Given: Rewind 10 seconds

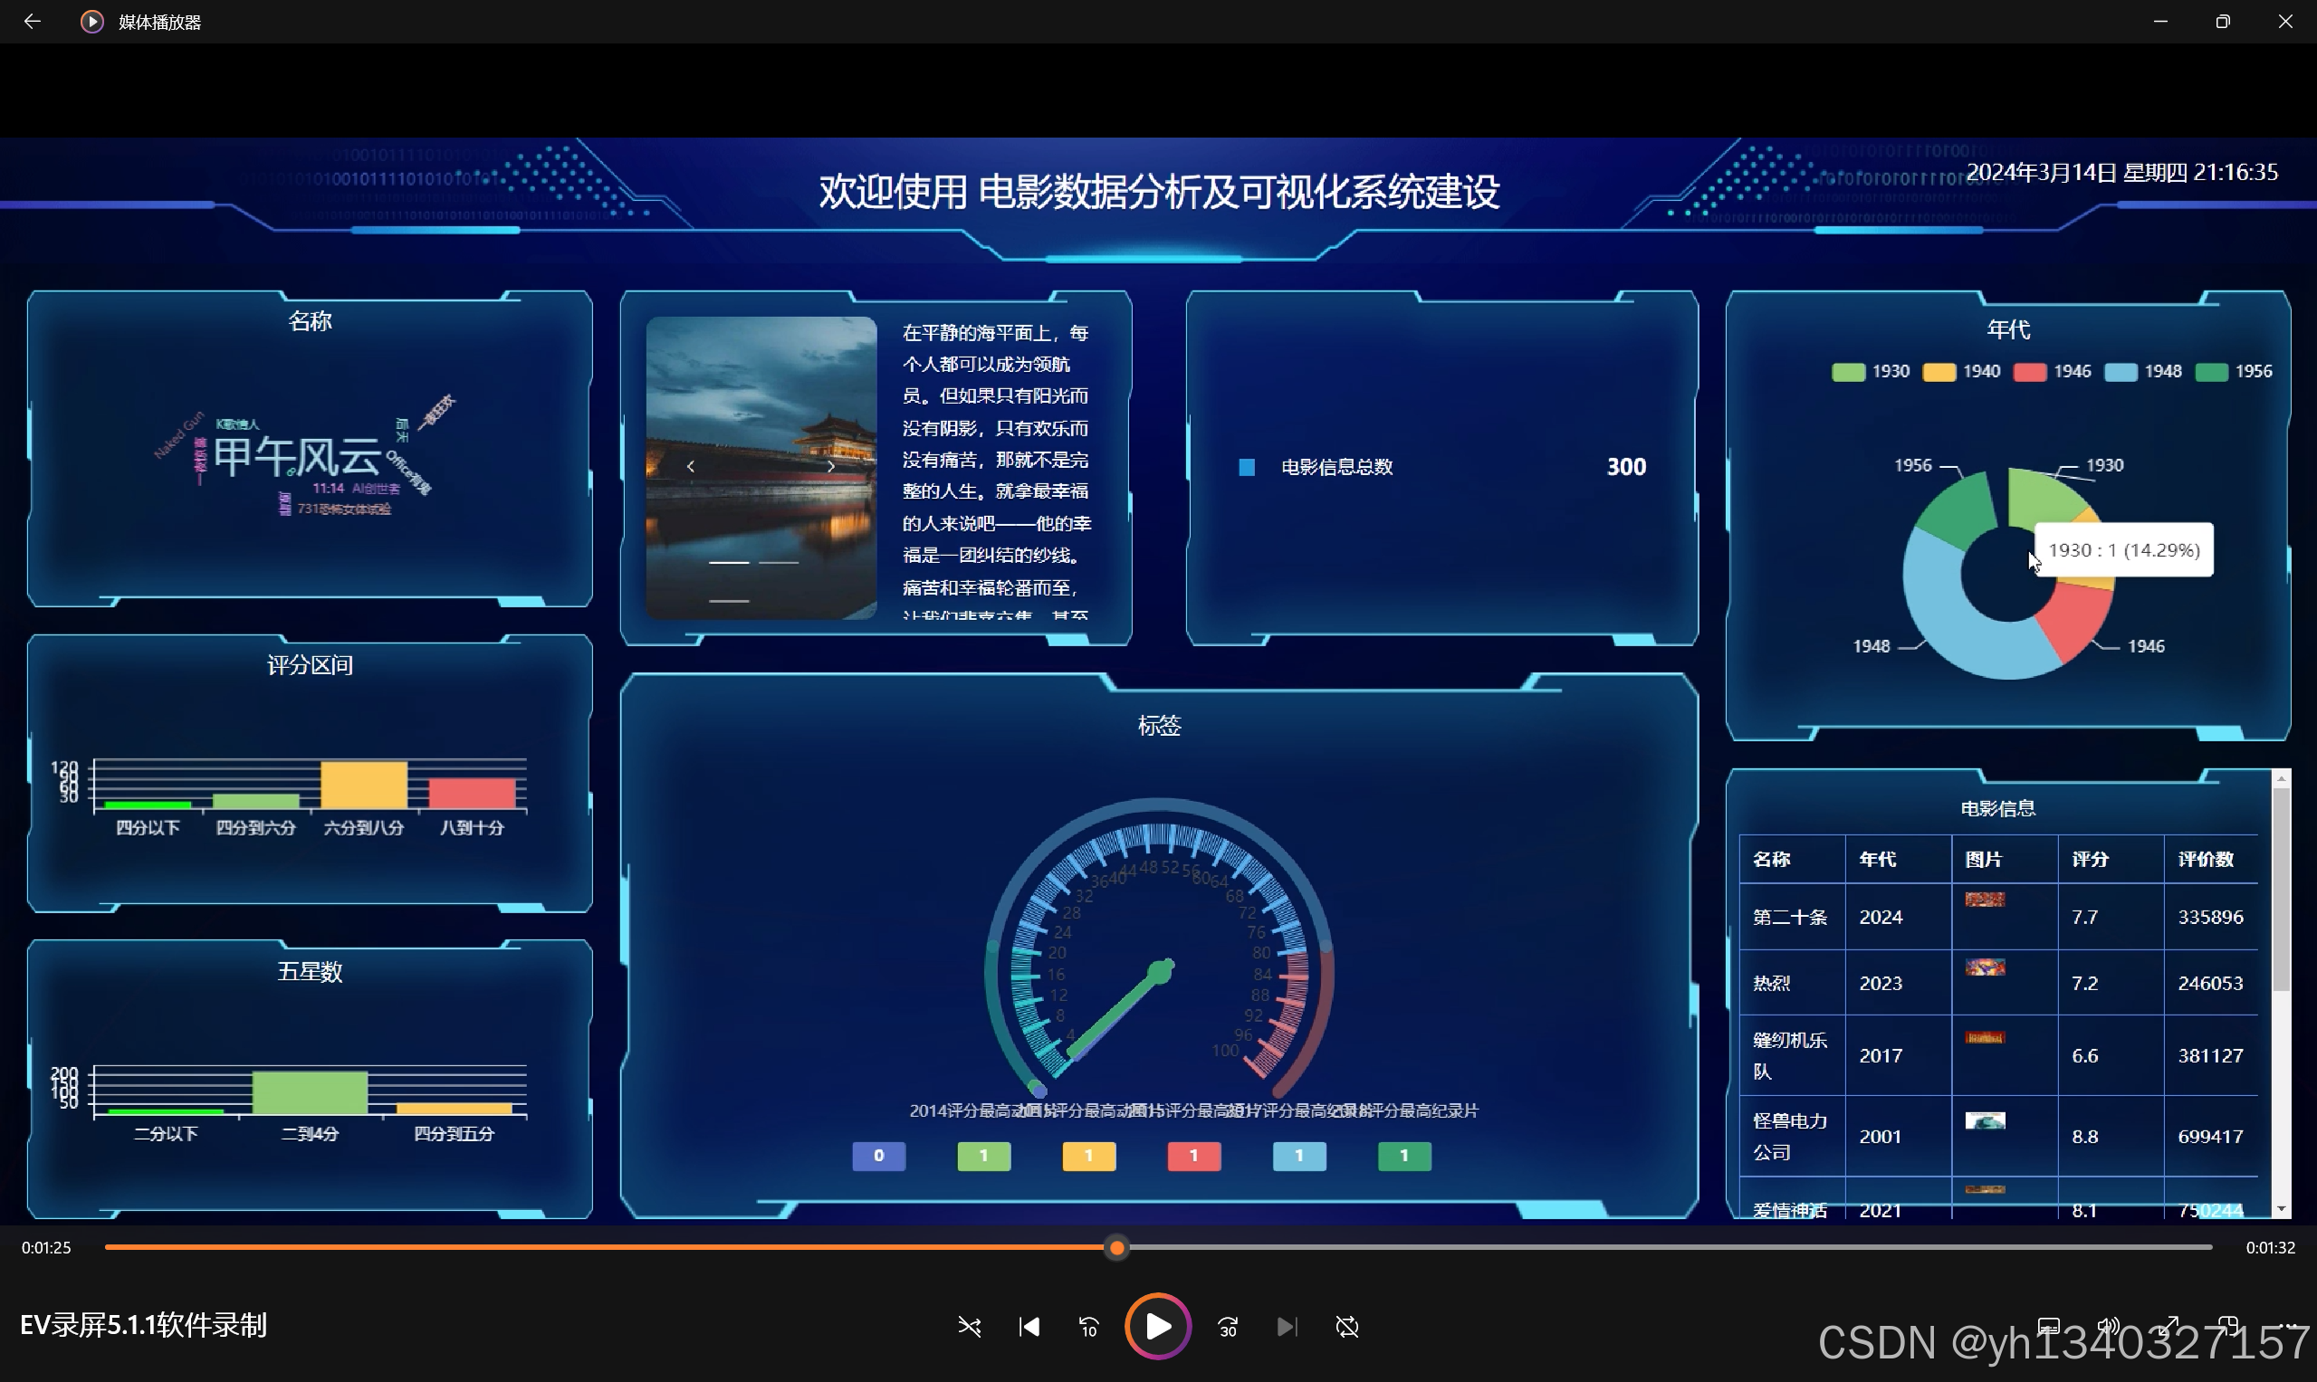Looking at the screenshot, I should pyautogui.click(x=1088, y=1326).
